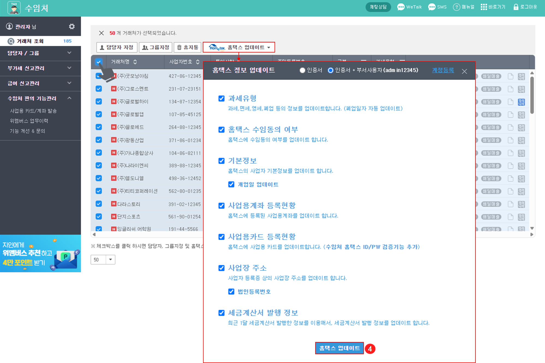The width and height of the screenshot is (545, 363).
Task: Open the SMS messaging icon
Action: 432,7
